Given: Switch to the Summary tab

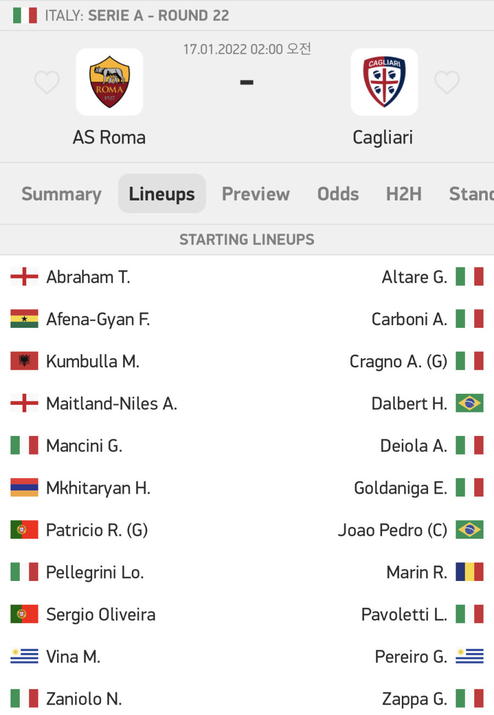Looking at the screenshot, I should coord(61,194).
